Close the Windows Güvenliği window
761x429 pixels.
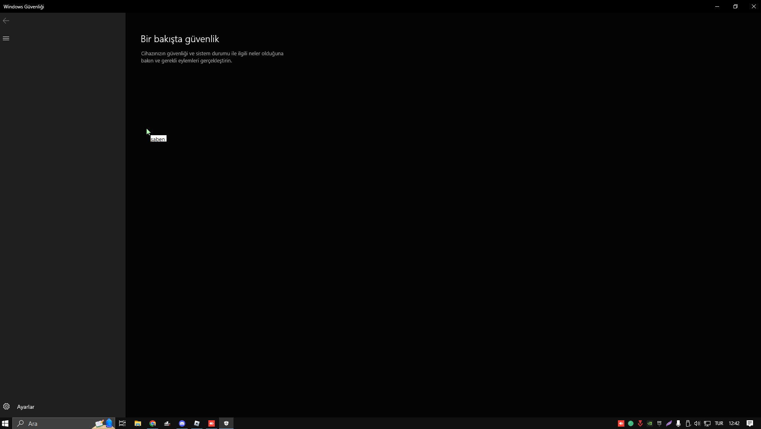[x=754, y=6]
